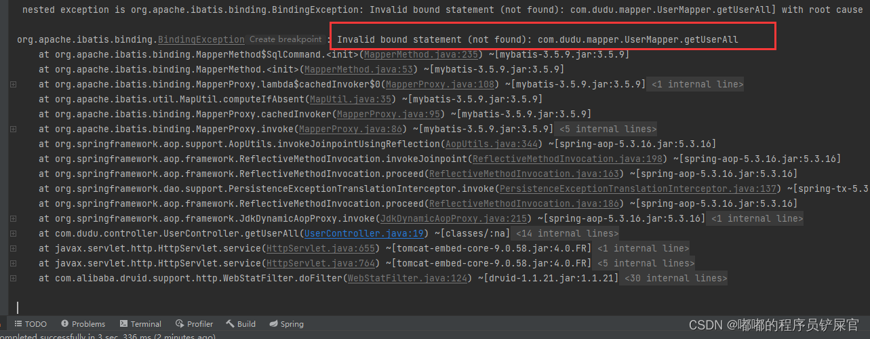Image resolution: width=870 pixels, height=339 pixels.
Task: Expand gutter fold on JdkDynamicAopProxy.invoke line
Action: (14, 218)
